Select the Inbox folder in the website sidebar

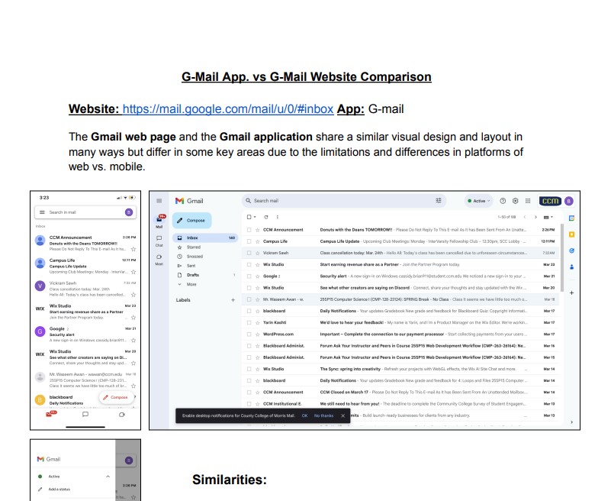pos(205,238)
